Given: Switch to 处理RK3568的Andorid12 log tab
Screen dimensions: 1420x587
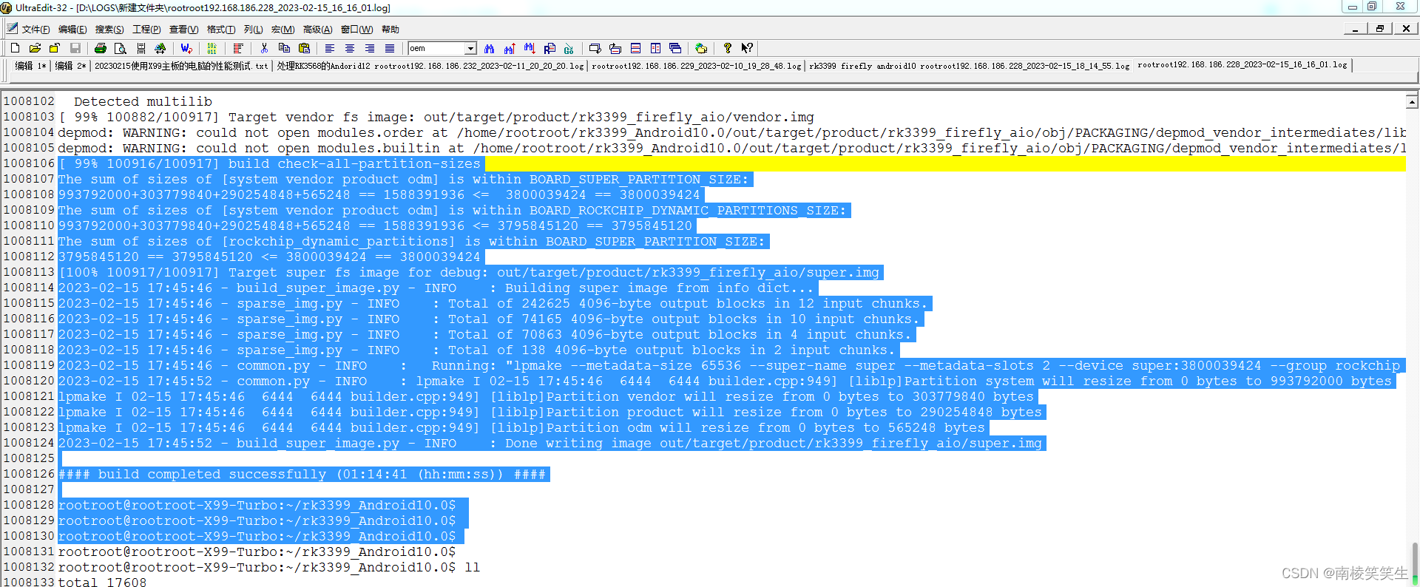Looking at the screenshot, I should tap(430, 66).
